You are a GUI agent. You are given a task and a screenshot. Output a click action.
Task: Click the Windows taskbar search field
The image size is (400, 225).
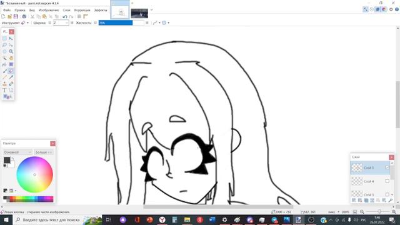coord(51,220)
